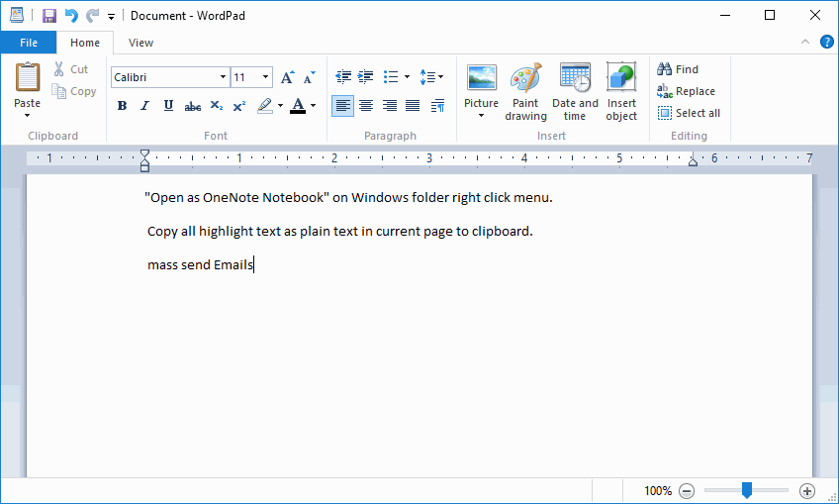Center align the text

tap(366, 106)
